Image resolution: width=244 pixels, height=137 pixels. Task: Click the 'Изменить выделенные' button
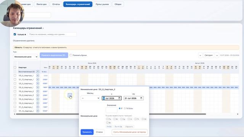pos(54,55)
